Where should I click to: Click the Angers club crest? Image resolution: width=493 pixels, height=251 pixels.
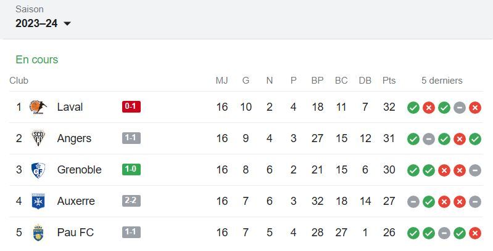pos(38,138)
